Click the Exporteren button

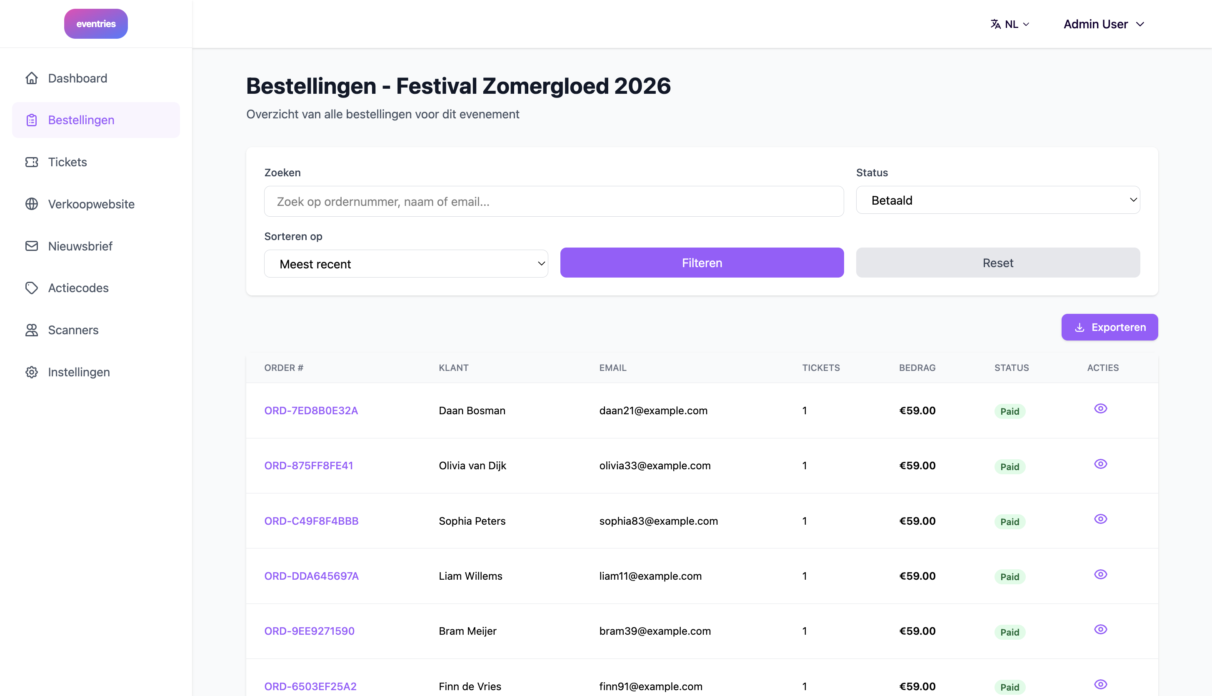point(1110,328)
